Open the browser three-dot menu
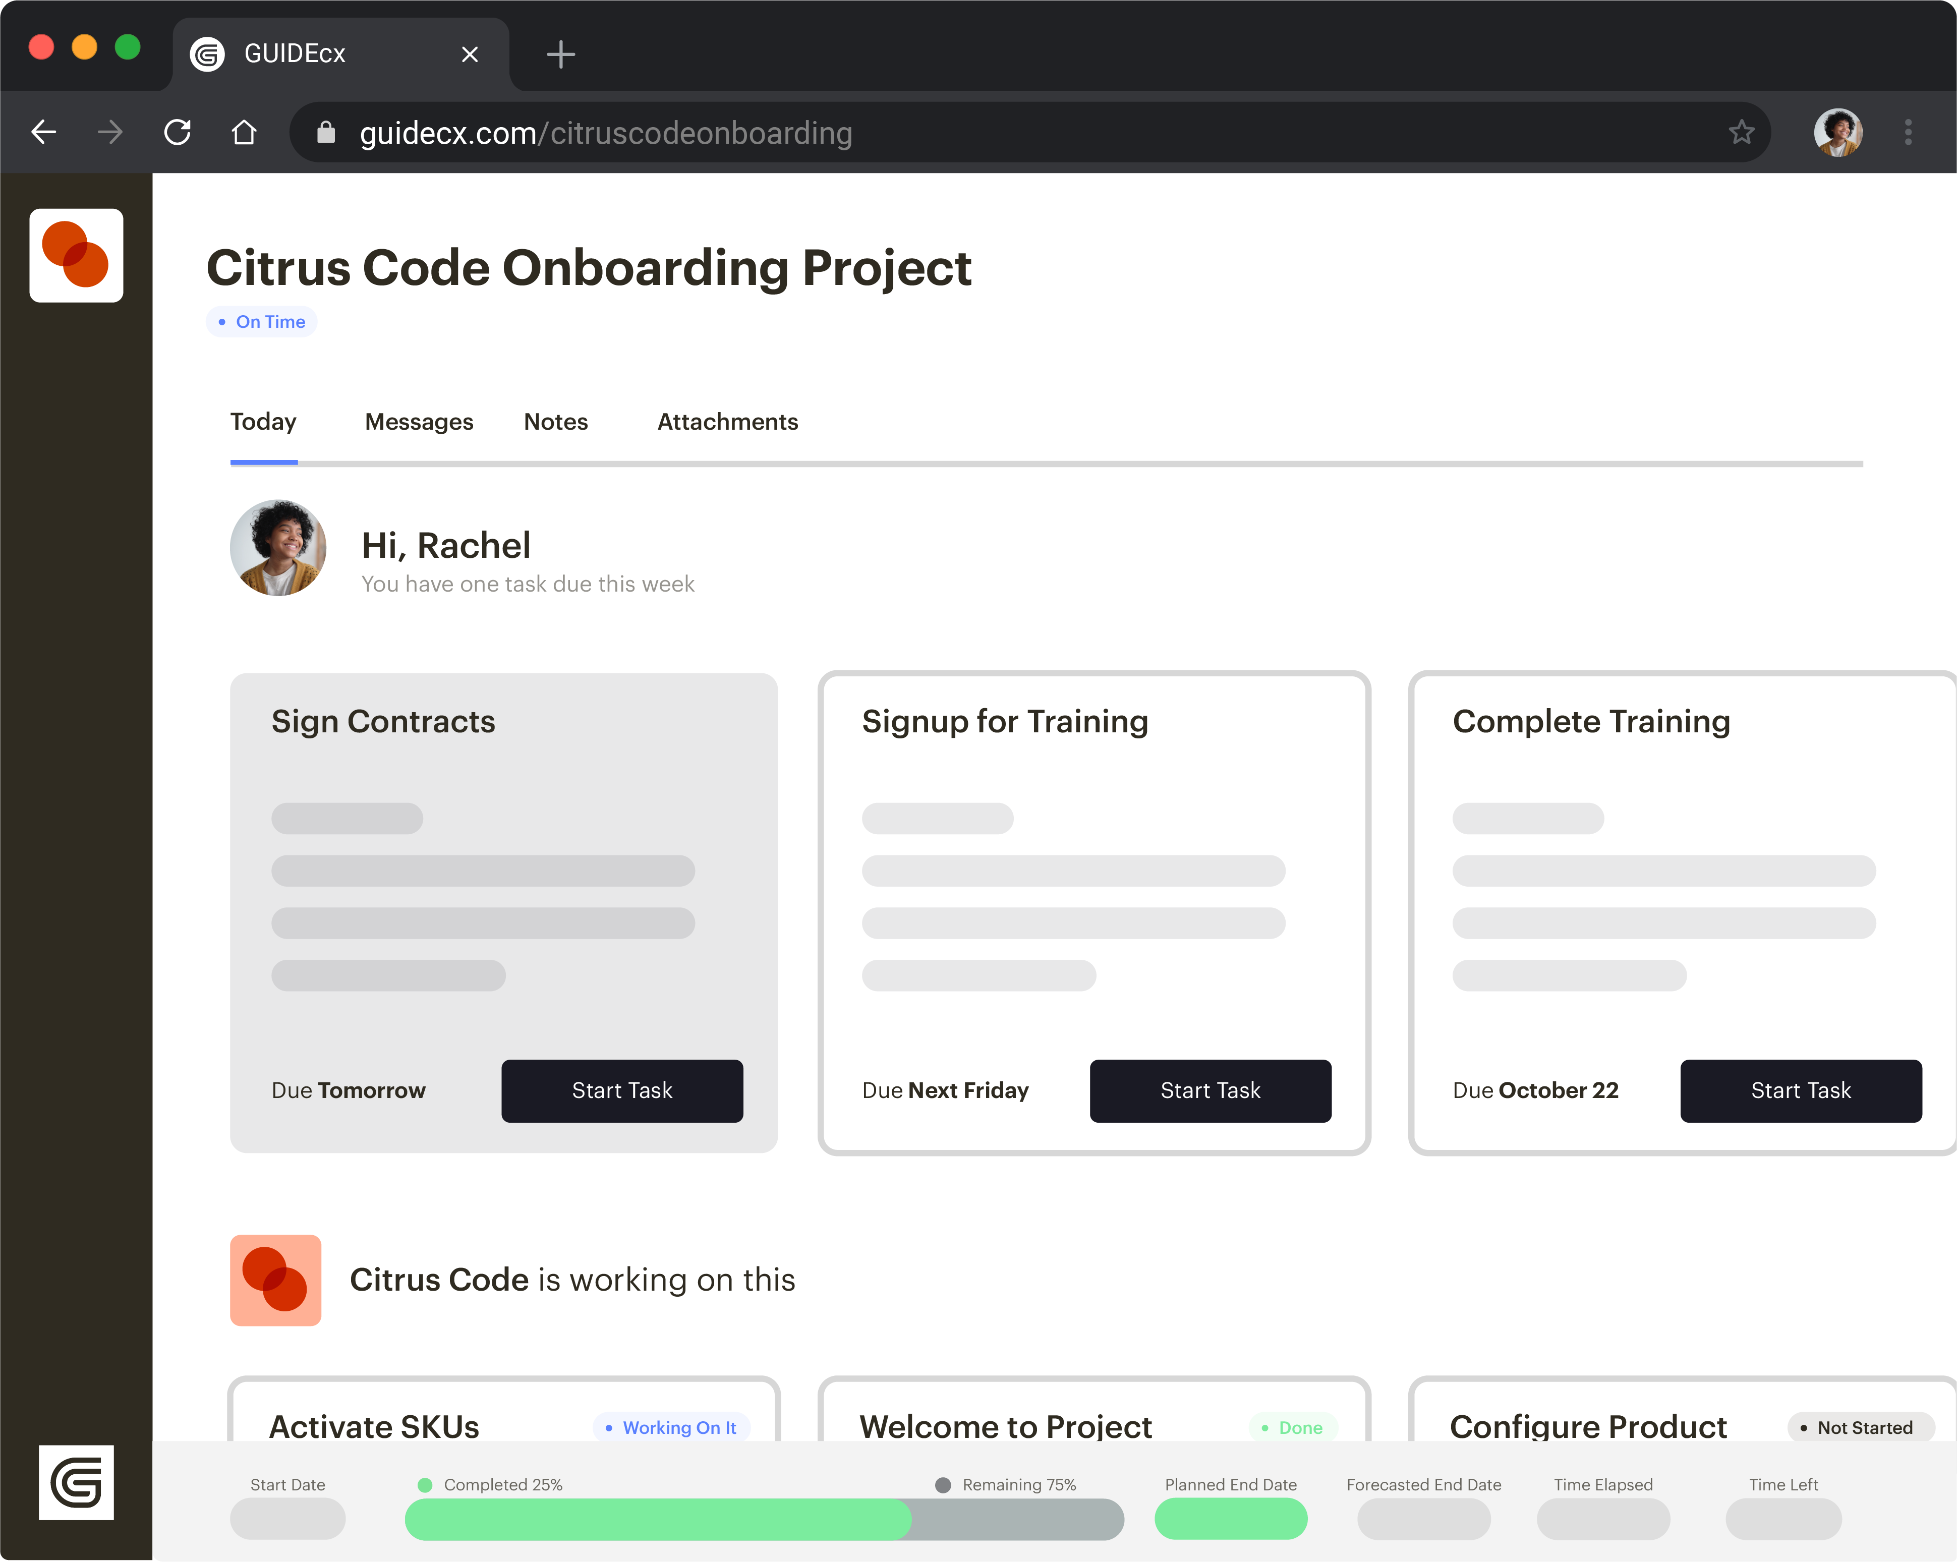The image size is (1957, 1562). [x=1908, y=133]
